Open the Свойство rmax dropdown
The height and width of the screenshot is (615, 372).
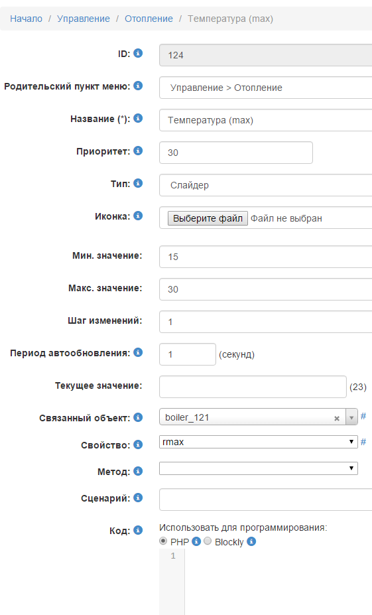pos(259,442)
